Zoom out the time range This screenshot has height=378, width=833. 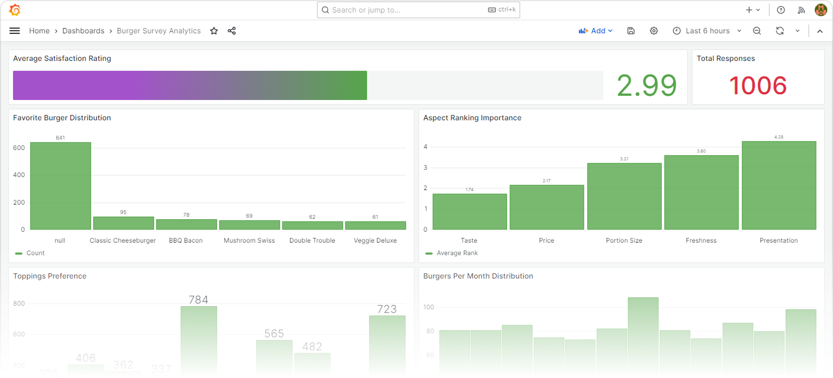pos(757,31)
